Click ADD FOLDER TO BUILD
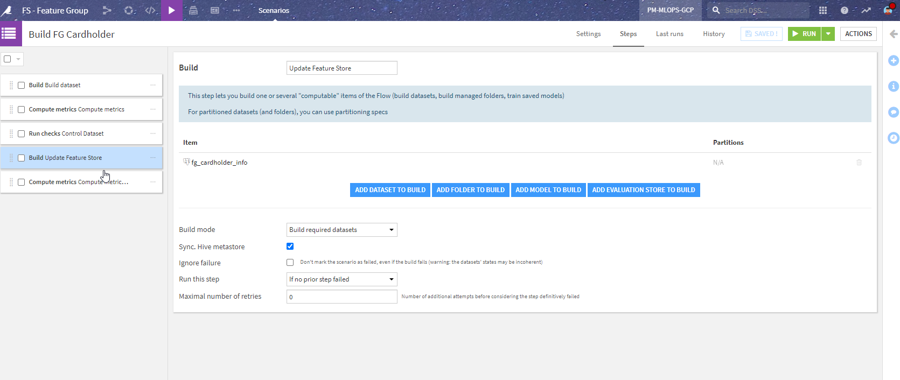Image resolution: width=900 pixels, height=380 pixels. [x=471, y=190]
